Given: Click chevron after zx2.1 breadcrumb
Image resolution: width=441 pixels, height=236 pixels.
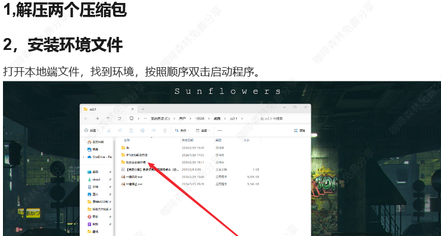Looking at the screenshot, I should pos(242,118).
